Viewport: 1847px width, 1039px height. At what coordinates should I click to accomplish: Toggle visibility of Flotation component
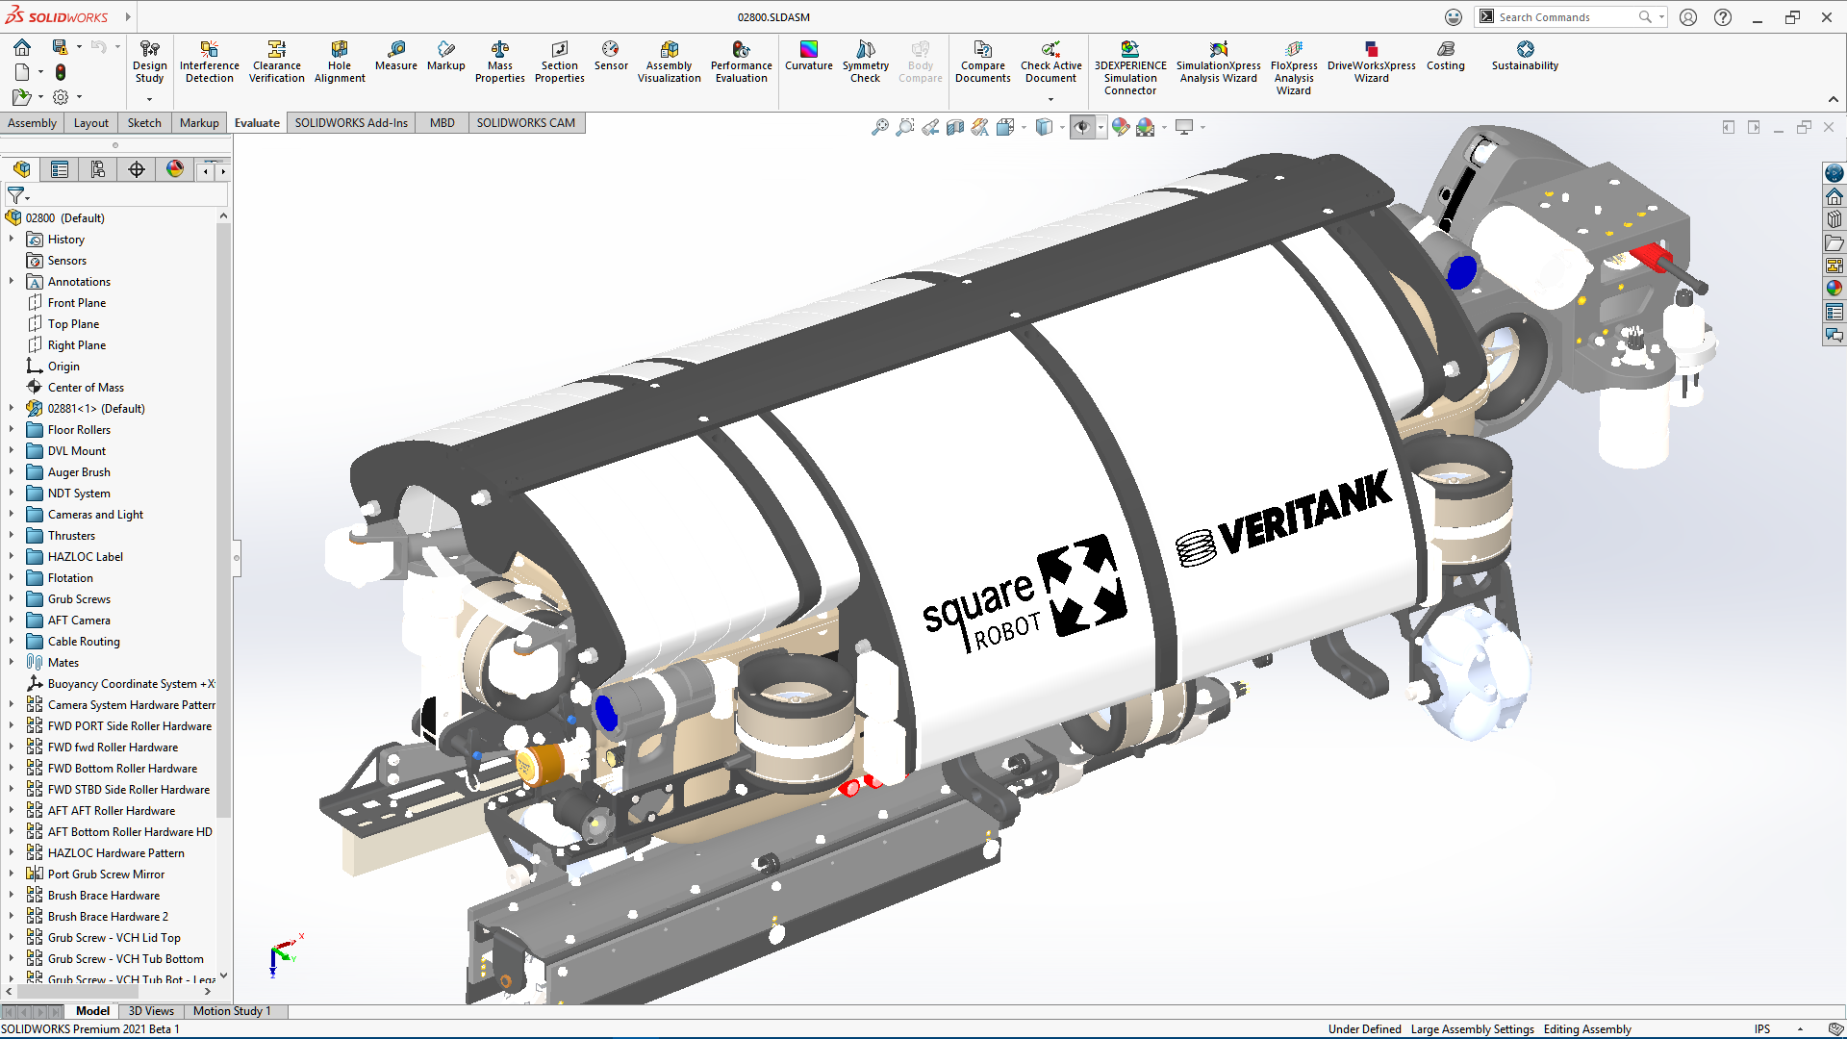[70, 577]
